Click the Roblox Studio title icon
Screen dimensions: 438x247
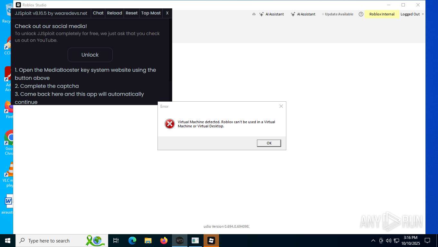[18, 5]
